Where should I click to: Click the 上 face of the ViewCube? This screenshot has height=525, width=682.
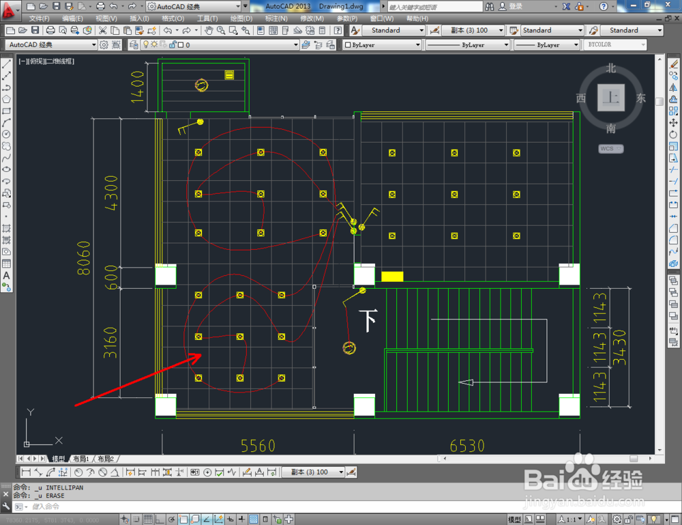point(611,98)
